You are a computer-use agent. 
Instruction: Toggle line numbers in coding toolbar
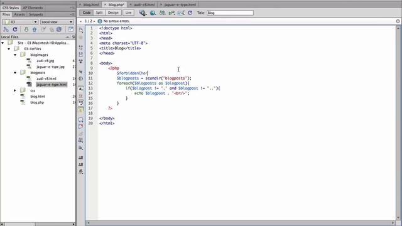tap(81, 89)
